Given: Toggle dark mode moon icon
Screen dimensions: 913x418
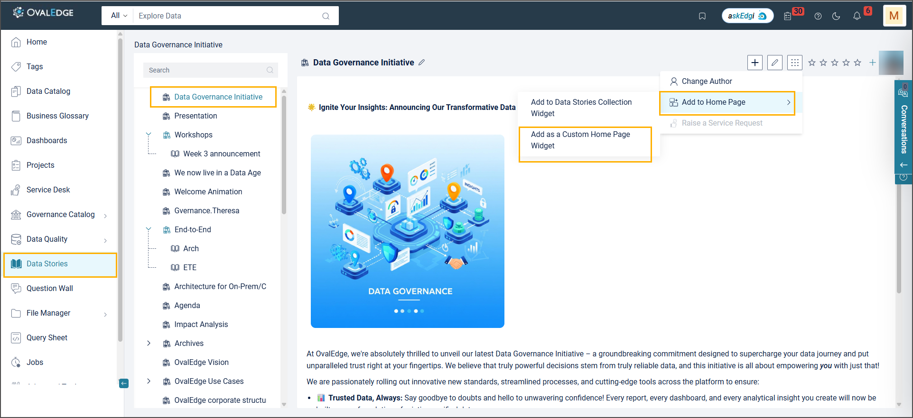Looking at the screenshot, I should tap(836, 16).
